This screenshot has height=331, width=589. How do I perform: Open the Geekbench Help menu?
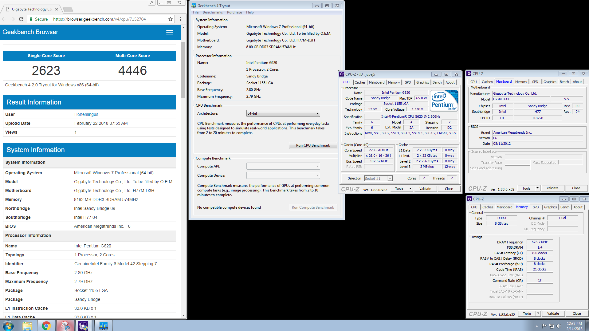(x=250, y=12)
